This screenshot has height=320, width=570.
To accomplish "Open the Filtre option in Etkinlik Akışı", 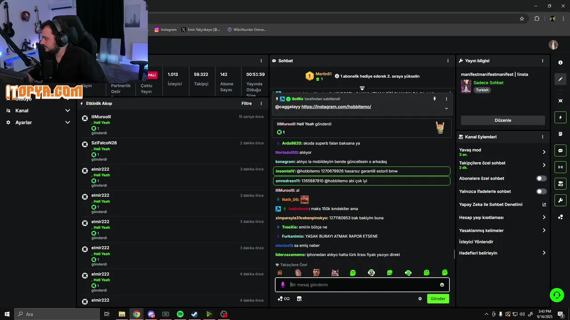I will 246,104.
